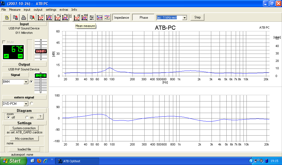Toggle the Impedance button
This screenshot has width=282, height=165.
pos(121,17)
